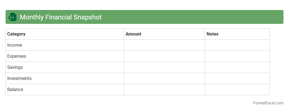The height and width of the screenshot is (111, 289).
Task: Click the Notes cell for Income
Action: pos(237,45)
